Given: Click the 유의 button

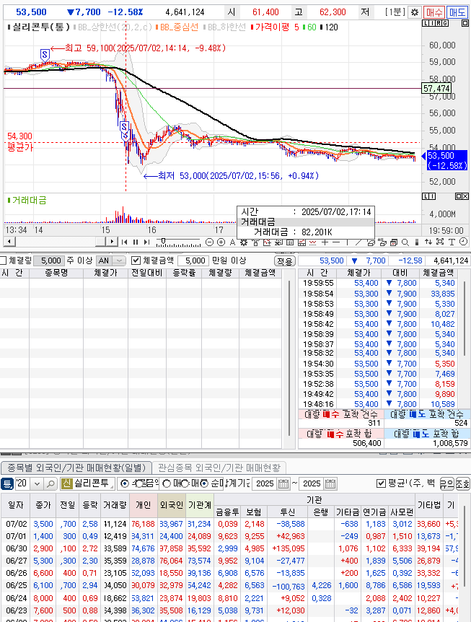Looking at the screenshot, I should click(x=446, y=483).
